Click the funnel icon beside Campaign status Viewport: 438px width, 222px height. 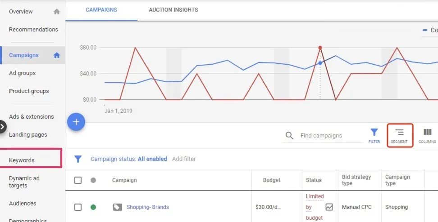click(78, 159)
